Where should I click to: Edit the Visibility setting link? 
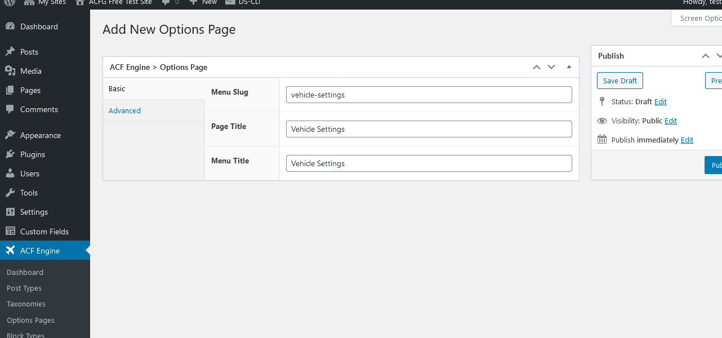(x=671, y=121)
